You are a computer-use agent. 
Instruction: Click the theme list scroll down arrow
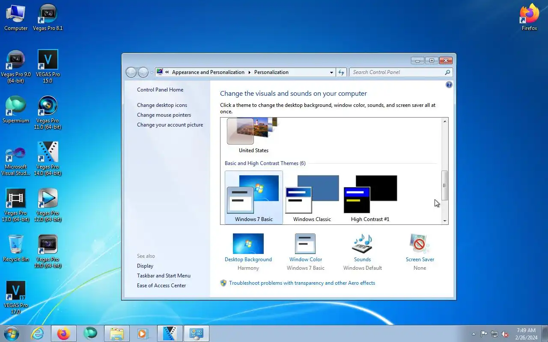[x=445, y=221]
